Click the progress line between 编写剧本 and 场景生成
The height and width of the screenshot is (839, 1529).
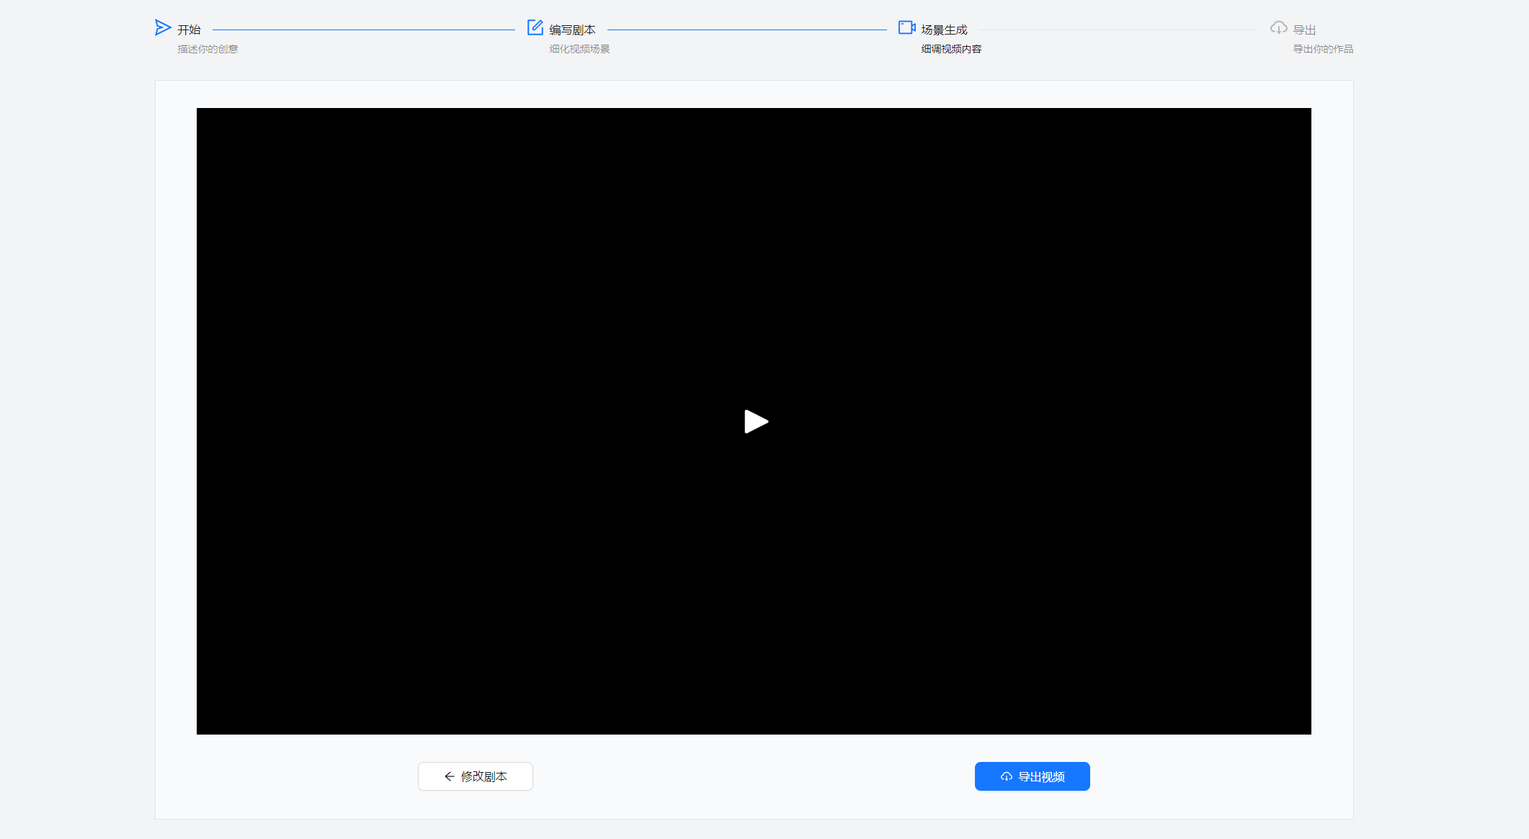[746, 30]
